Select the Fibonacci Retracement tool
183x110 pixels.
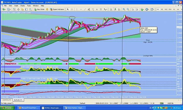(x=93, y=9)
